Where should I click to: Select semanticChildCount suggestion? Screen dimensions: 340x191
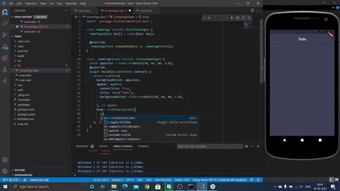[151, 126]
